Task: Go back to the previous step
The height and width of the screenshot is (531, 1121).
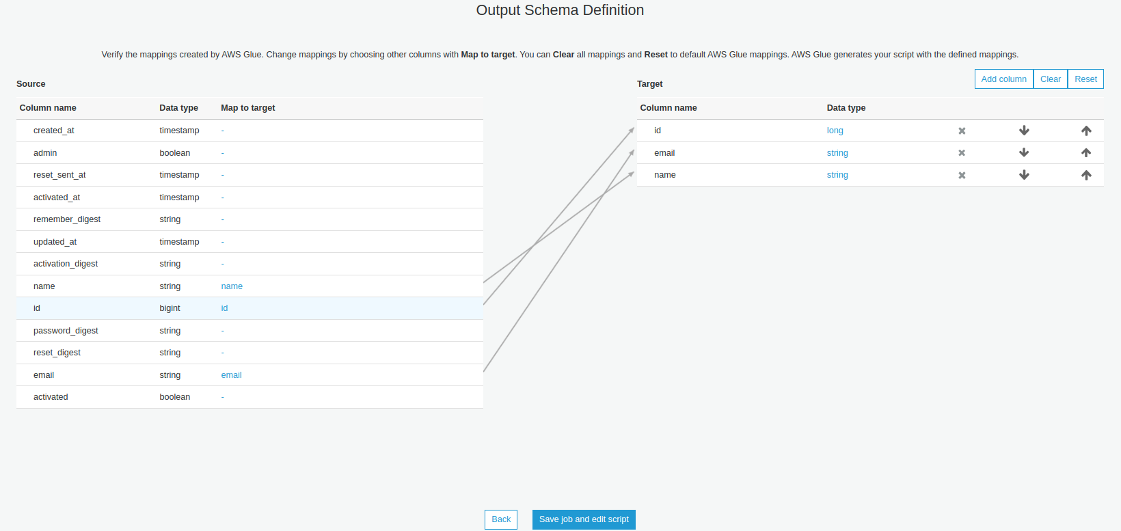Action: (501, 519)
